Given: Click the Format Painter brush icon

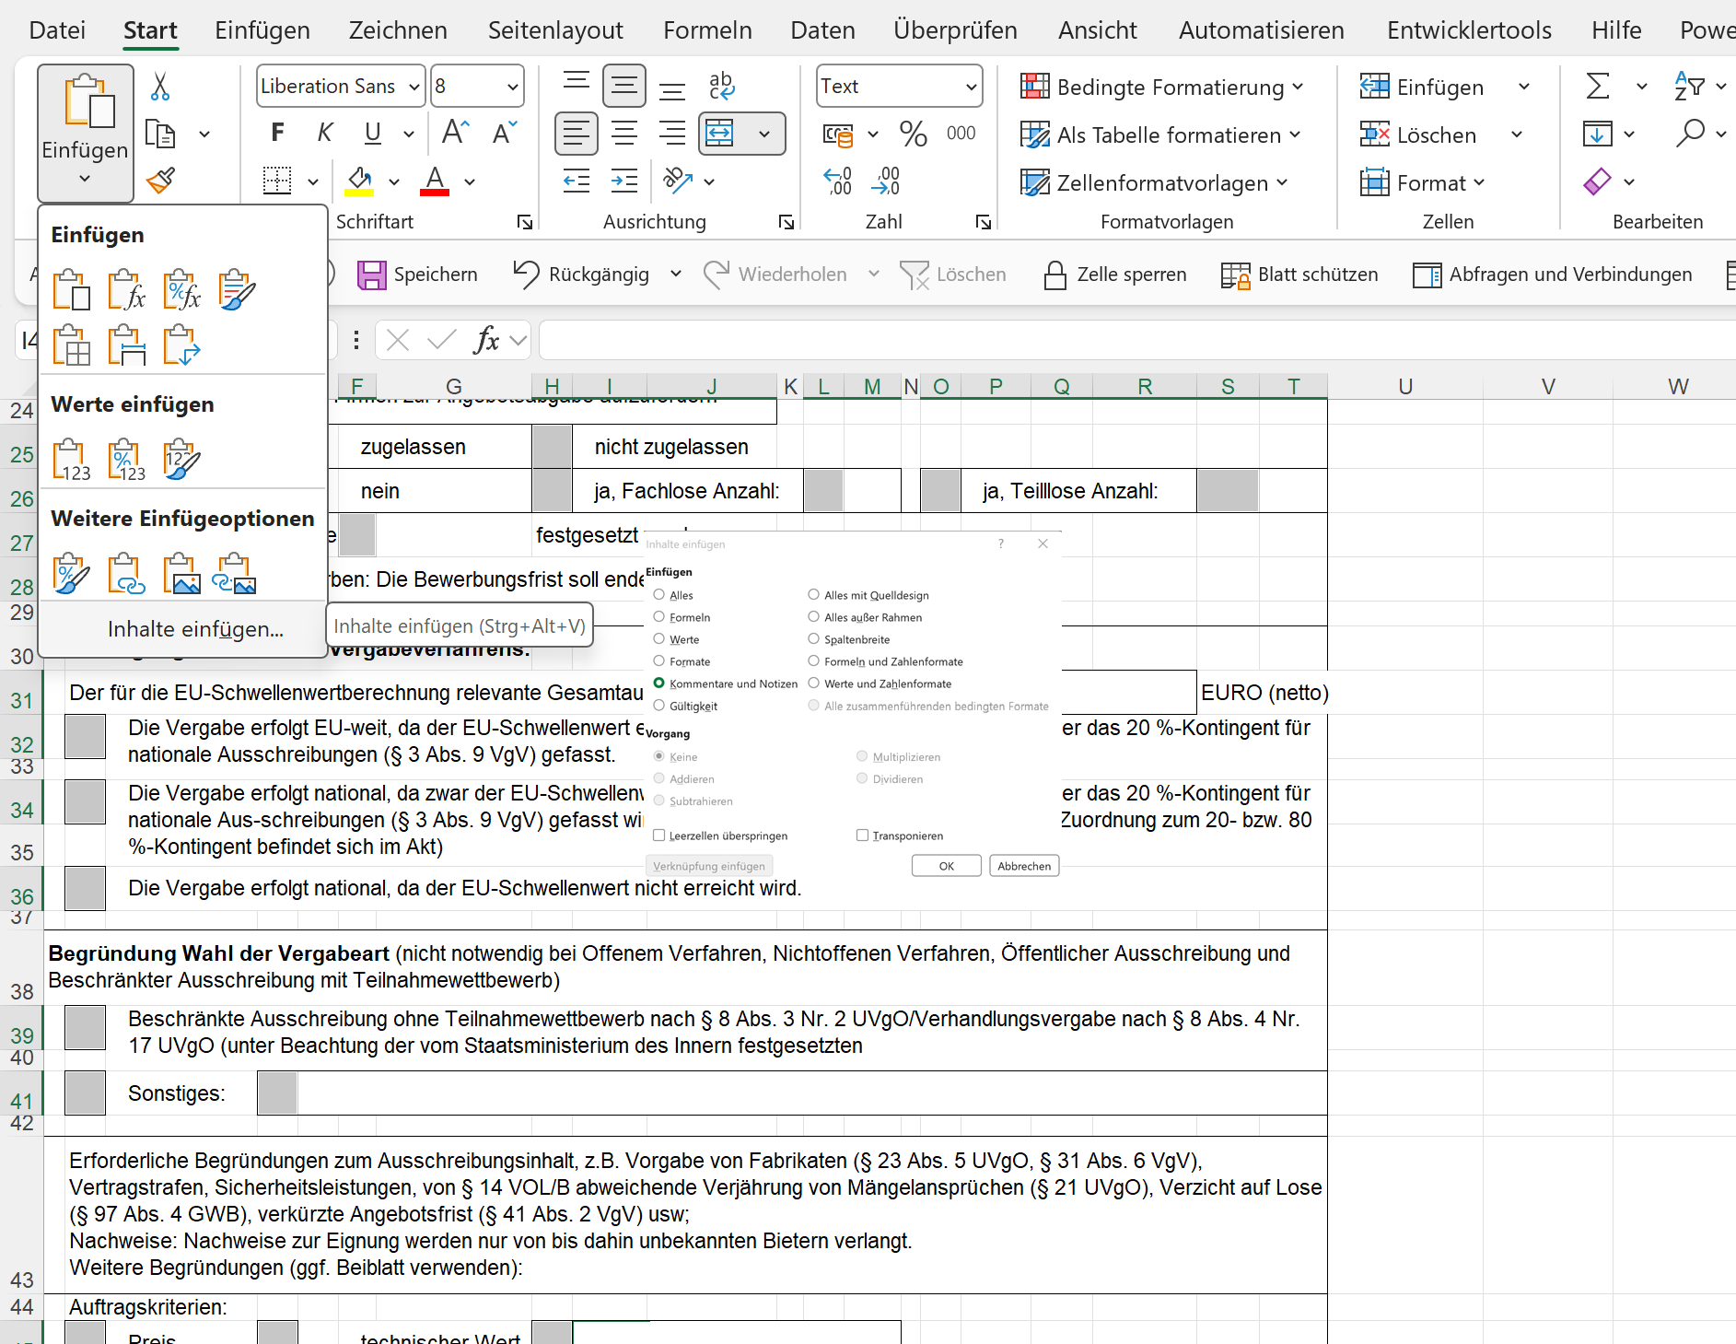Looking at the screenshot, I should tap(160, 181).
